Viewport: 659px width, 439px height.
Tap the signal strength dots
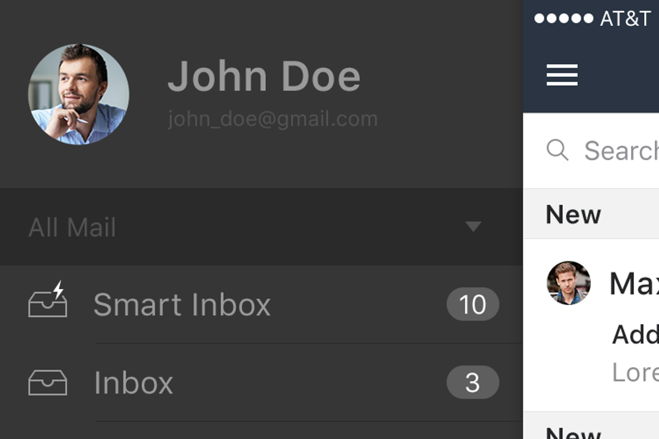coord(564,19)
